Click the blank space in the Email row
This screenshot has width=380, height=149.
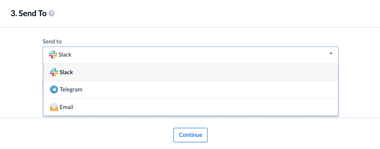coord(205,107)
